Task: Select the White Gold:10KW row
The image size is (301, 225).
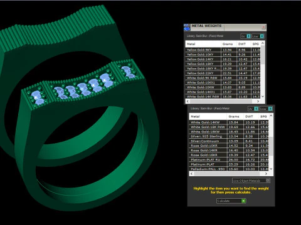Action: 223,87
